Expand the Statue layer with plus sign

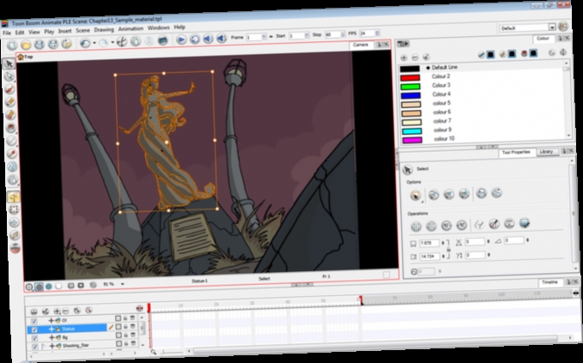[52, 330]
